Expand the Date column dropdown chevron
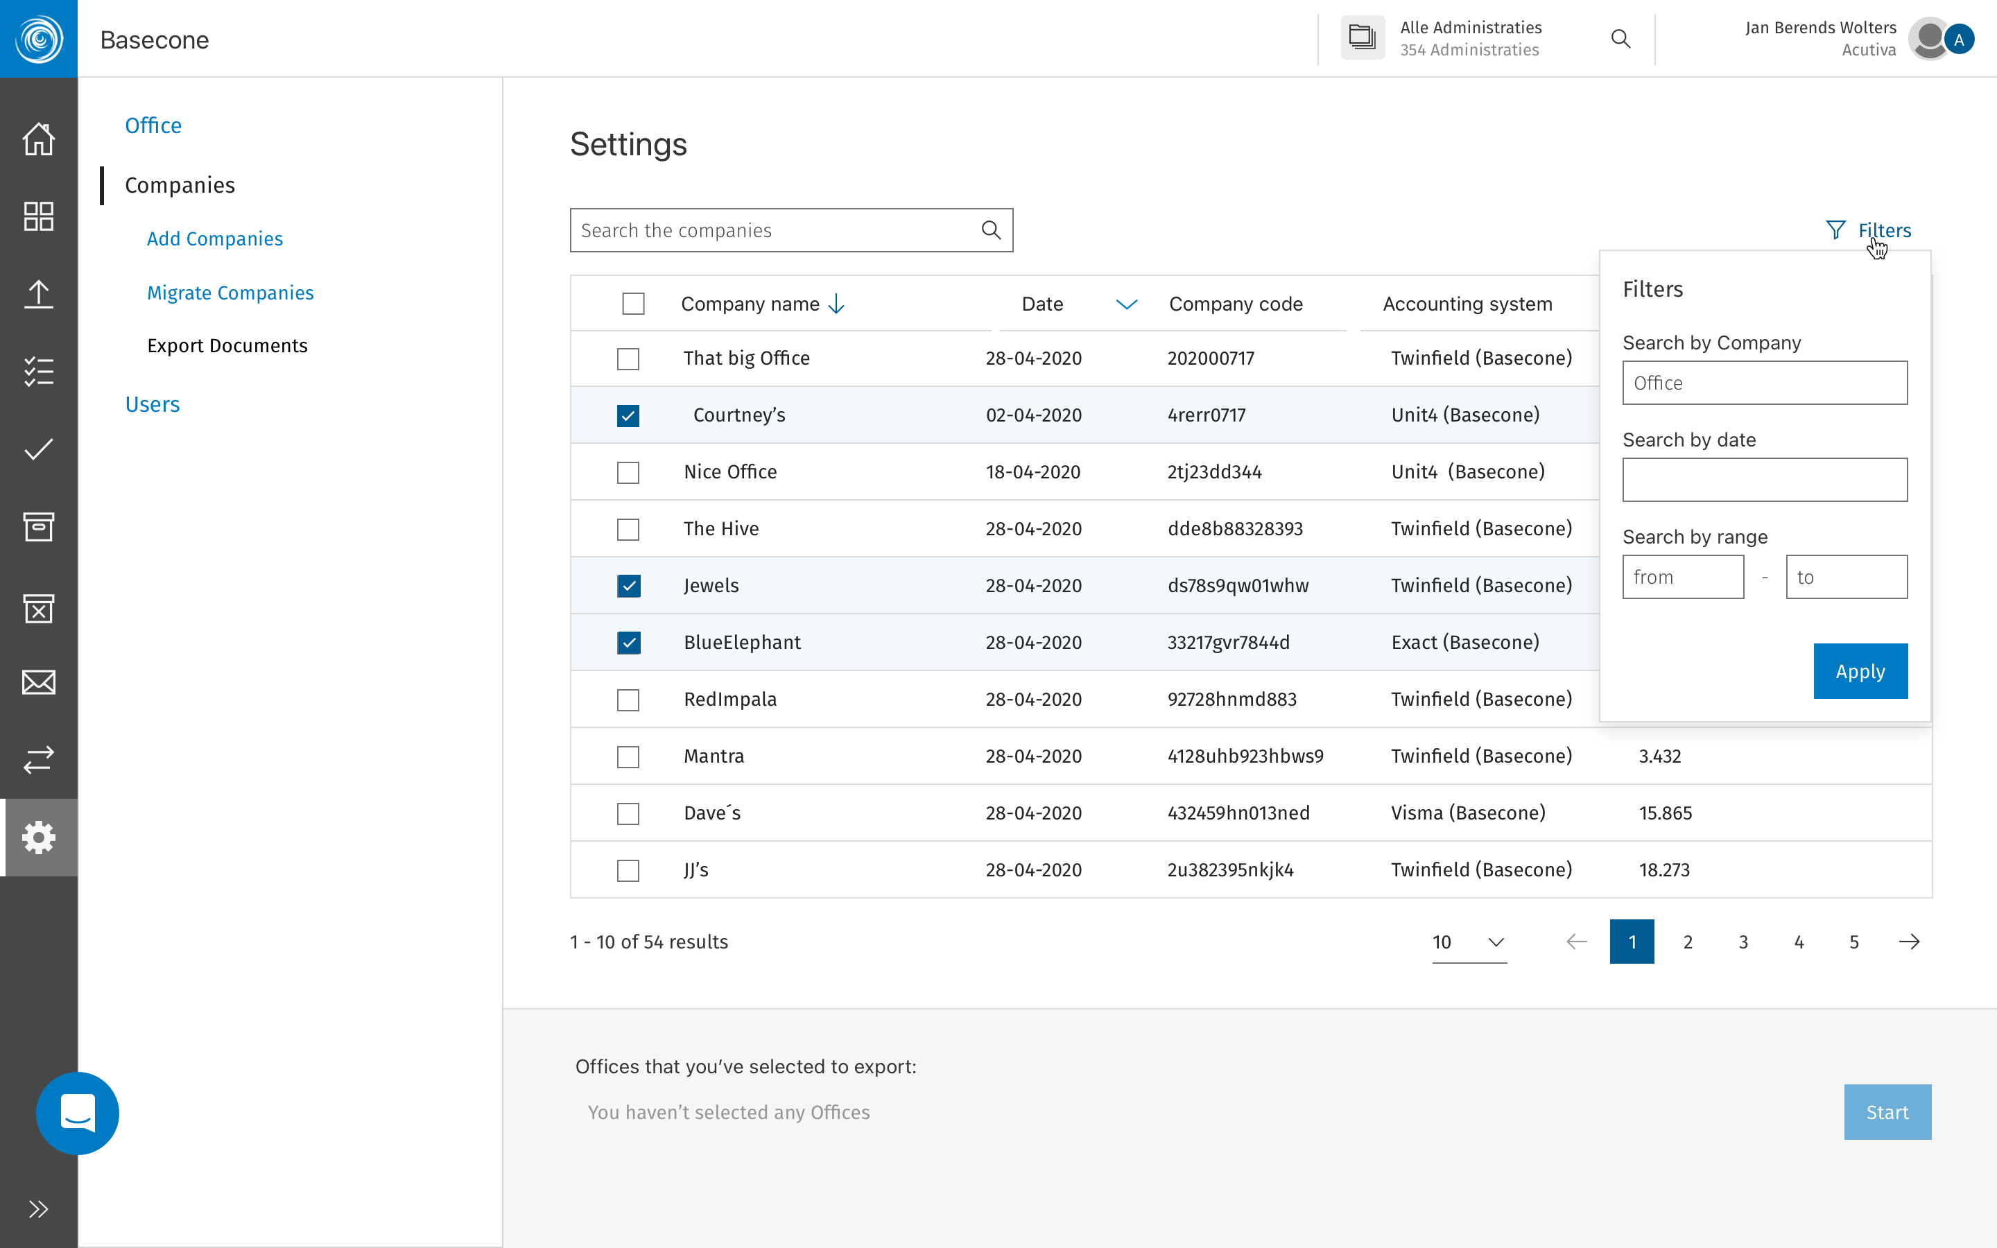The height and width of the screenshot is (1248, 1997). click(x=1126, y=304)
